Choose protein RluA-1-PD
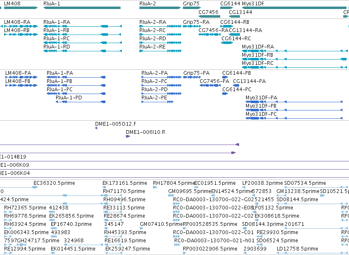This screenshot has width=349, height=255. [80, 102]
